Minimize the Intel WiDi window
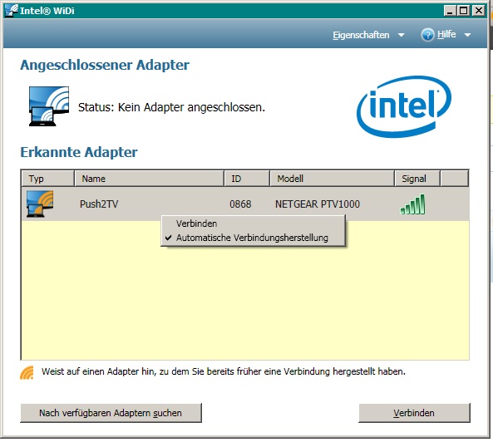 450,11
